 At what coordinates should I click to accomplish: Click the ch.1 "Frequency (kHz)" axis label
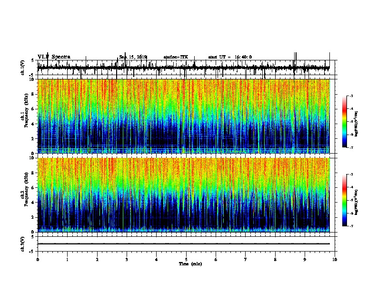(x=26, y=109)
